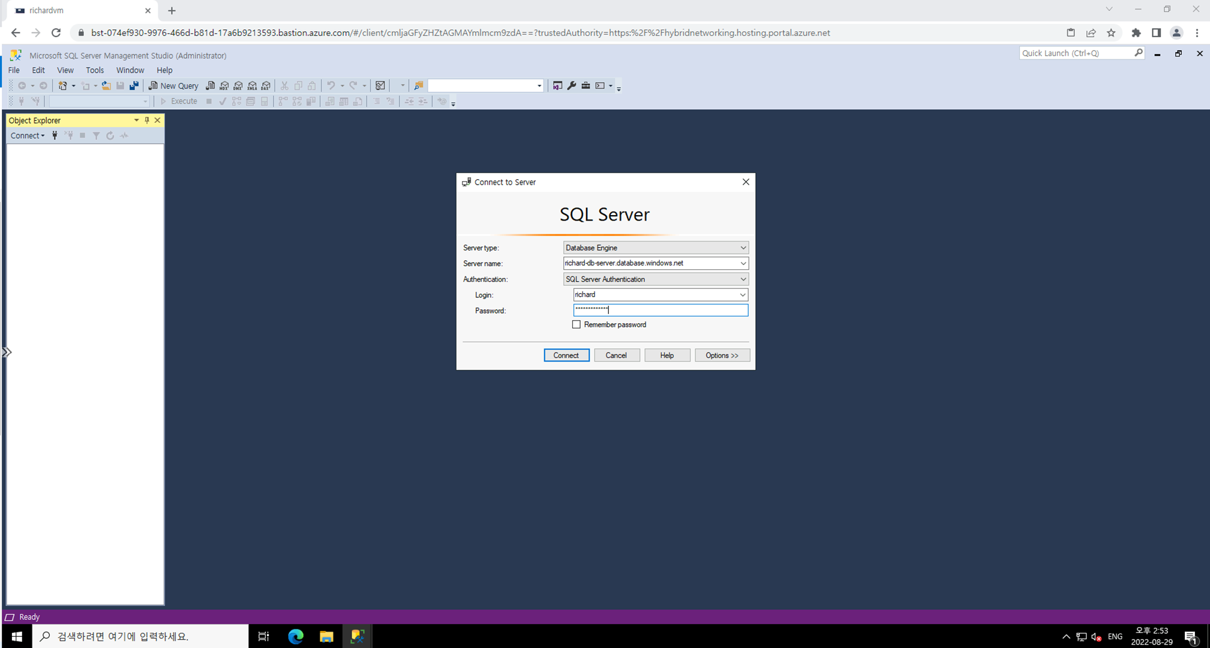
Task: Click the Find in Files icon
Action: [x=418, y=86]
